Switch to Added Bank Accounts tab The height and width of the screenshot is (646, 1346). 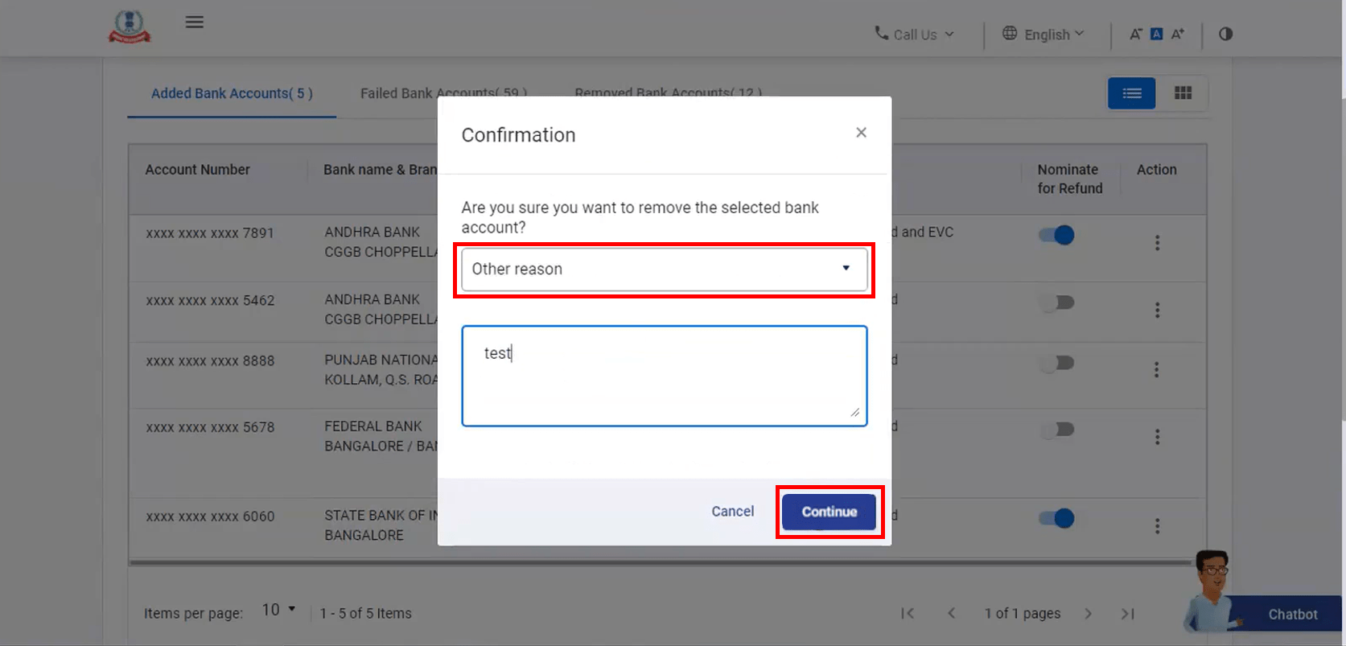coord(232,93)
